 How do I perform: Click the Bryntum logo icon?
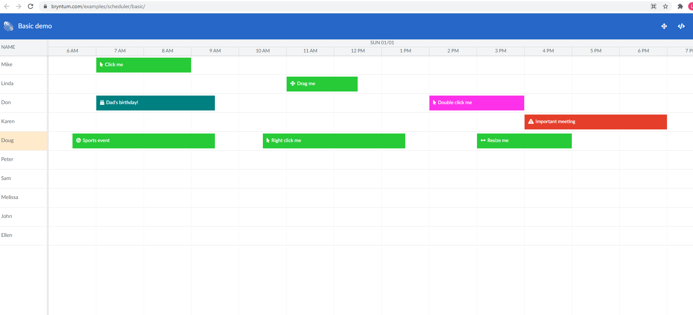[x=9, y=26]
